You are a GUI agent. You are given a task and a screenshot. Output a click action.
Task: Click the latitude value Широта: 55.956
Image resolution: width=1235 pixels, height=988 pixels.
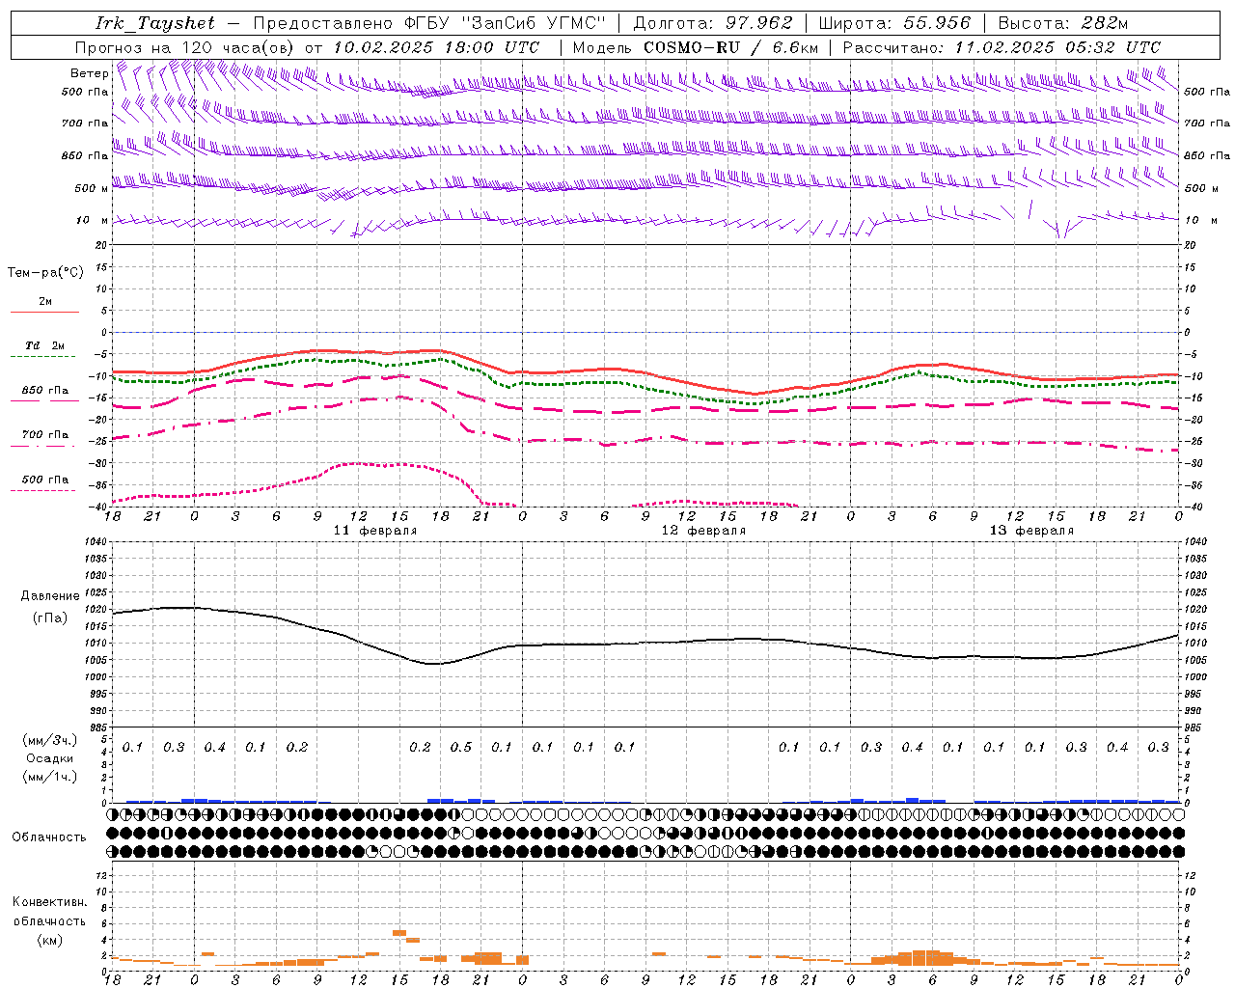click(894, 23)
